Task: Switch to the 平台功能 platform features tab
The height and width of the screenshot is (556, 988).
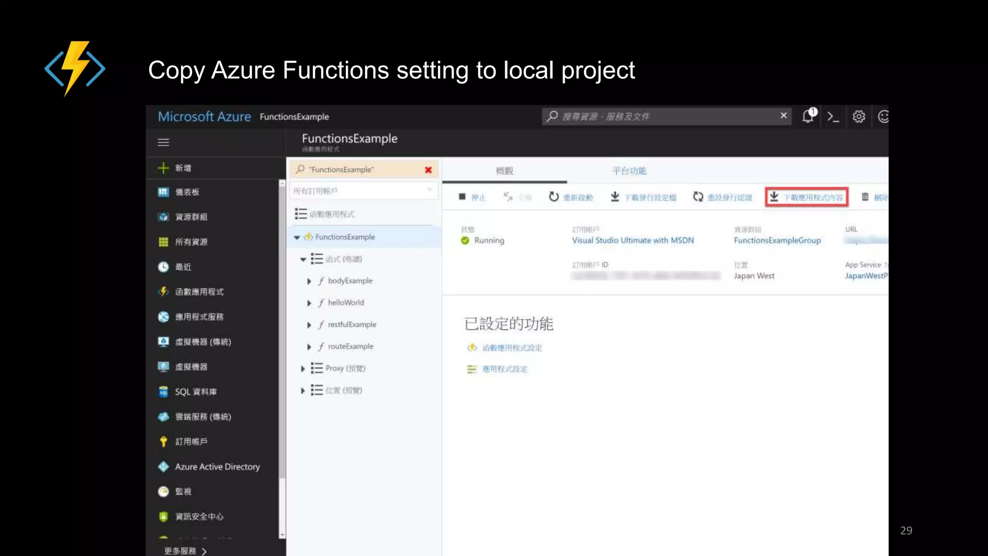Action: (629, 171)
